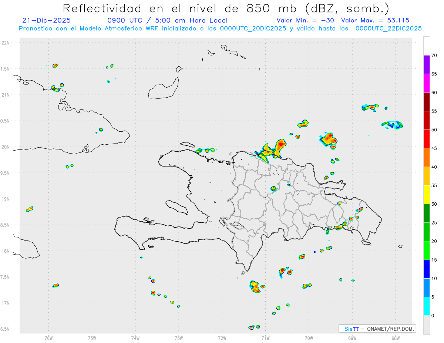Click the bright green 15–20 dBZ colorbar segment
Screen dimensions: 444x343
tap(427, 250)
